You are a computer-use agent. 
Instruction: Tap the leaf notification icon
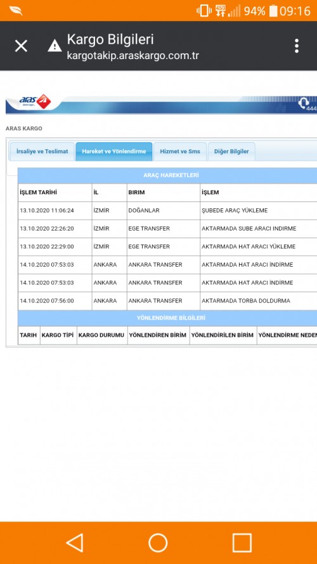tap(16, 11)
